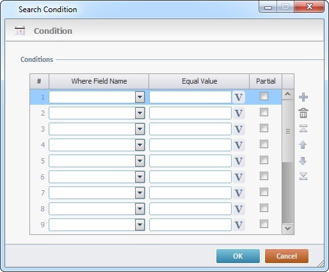
Task: Enable the Partial checkbox for row 1
Action: tap(264, 96)
